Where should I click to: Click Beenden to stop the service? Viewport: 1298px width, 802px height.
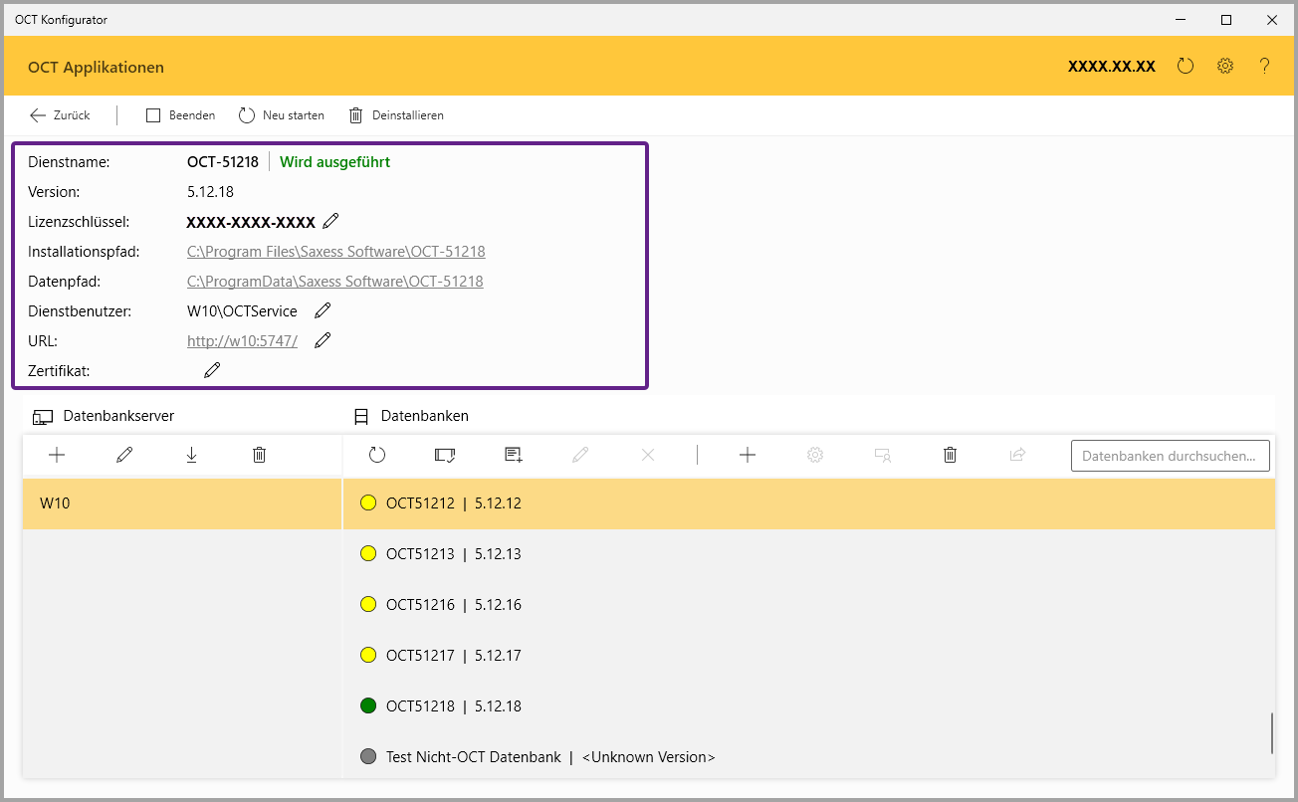(x=181, y=115)
